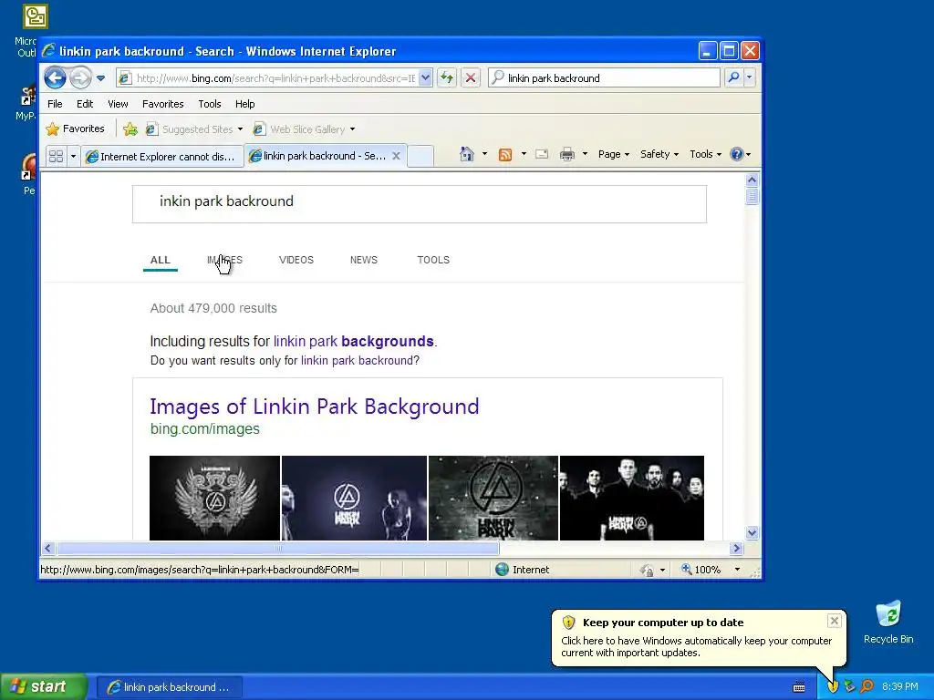Open winged Linkin Park emblem thumbnail

(x=214, y=499)
